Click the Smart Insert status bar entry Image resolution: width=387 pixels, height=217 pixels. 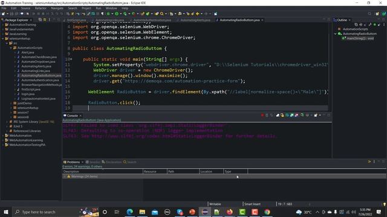pyautogui.click(x=252, y=204)
